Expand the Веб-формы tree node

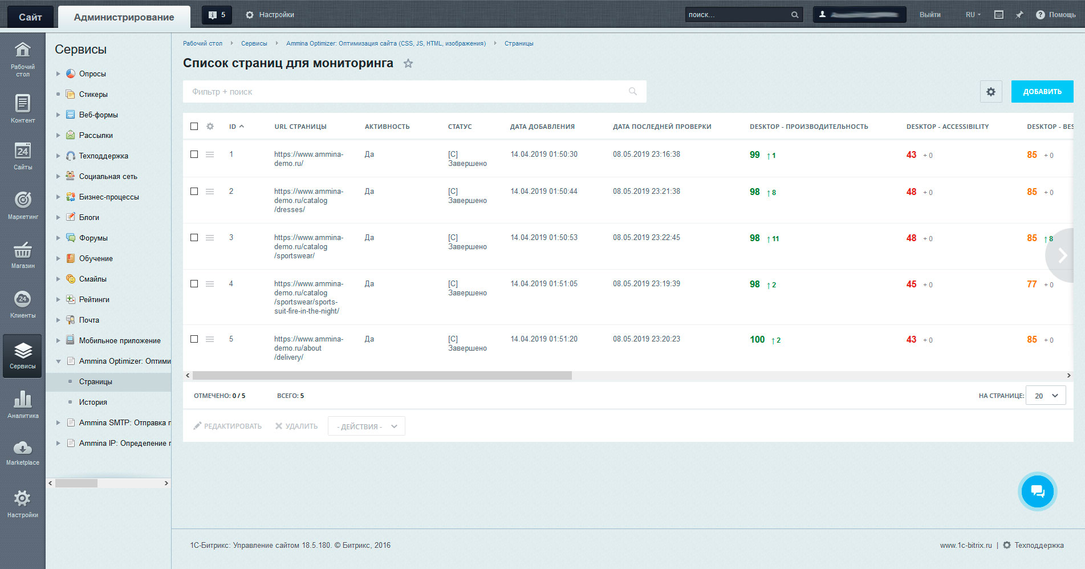pyautogui.click(x=58, y=115)
